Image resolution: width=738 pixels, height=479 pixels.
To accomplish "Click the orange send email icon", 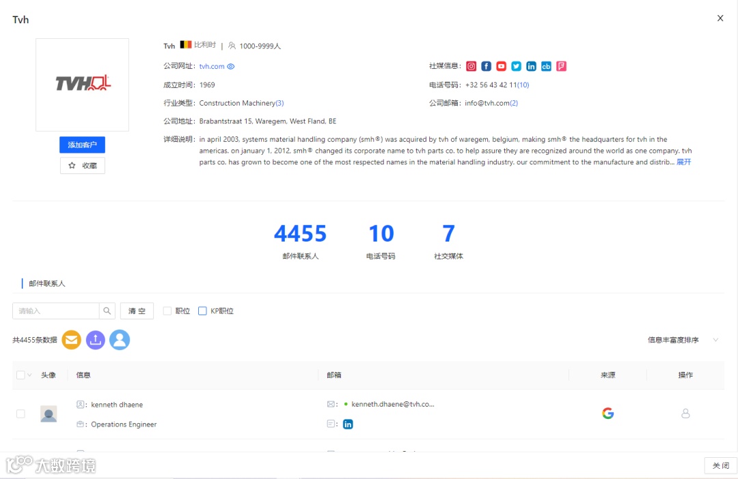I will [x=72, y=339].
